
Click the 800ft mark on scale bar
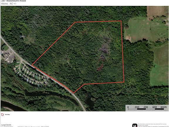pyautogui.click(x=163, y=107)
